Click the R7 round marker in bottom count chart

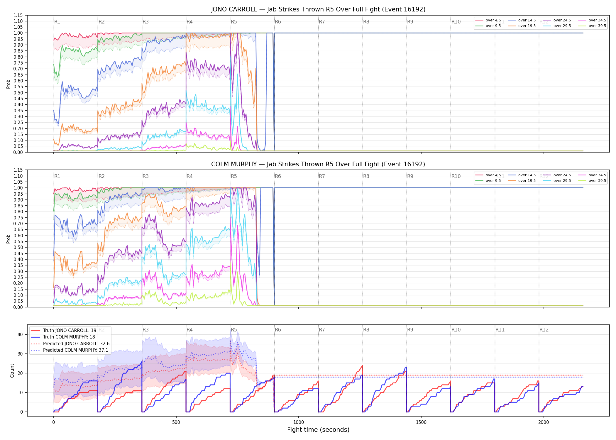click(322, 330)
